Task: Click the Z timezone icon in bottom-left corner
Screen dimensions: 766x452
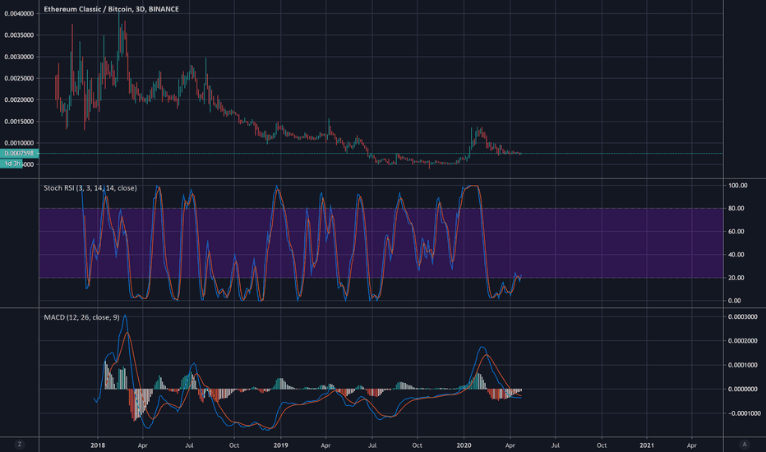Action: (x=20, y=444)
